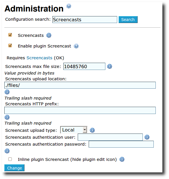Uncheck the Screencasts feature checkbox
Screen dimensions: 169x179
tap(10, 35)
